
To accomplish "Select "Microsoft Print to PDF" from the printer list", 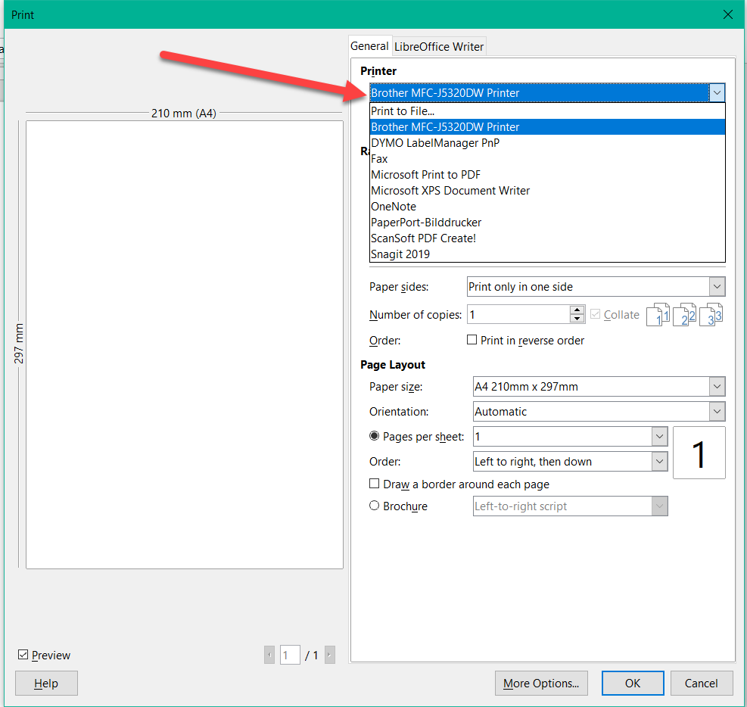I will pyautogui.click(x=425, y=174).
